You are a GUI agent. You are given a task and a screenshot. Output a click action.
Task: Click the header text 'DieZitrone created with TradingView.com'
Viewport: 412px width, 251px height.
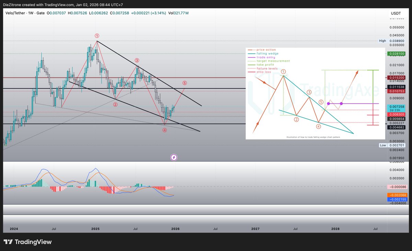pyautogui.click(x=38, y=5)
